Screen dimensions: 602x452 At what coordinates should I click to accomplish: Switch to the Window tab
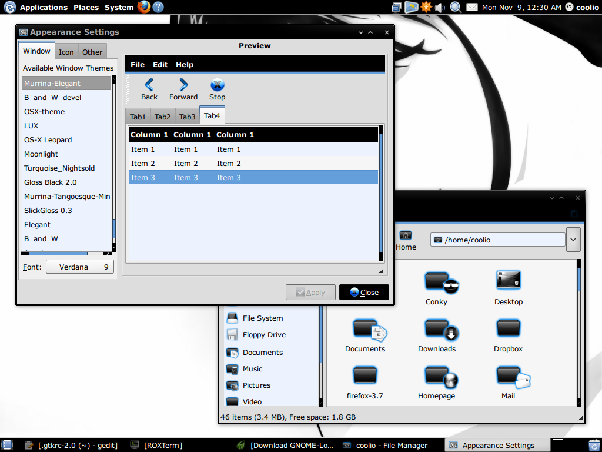coord(36,51)
